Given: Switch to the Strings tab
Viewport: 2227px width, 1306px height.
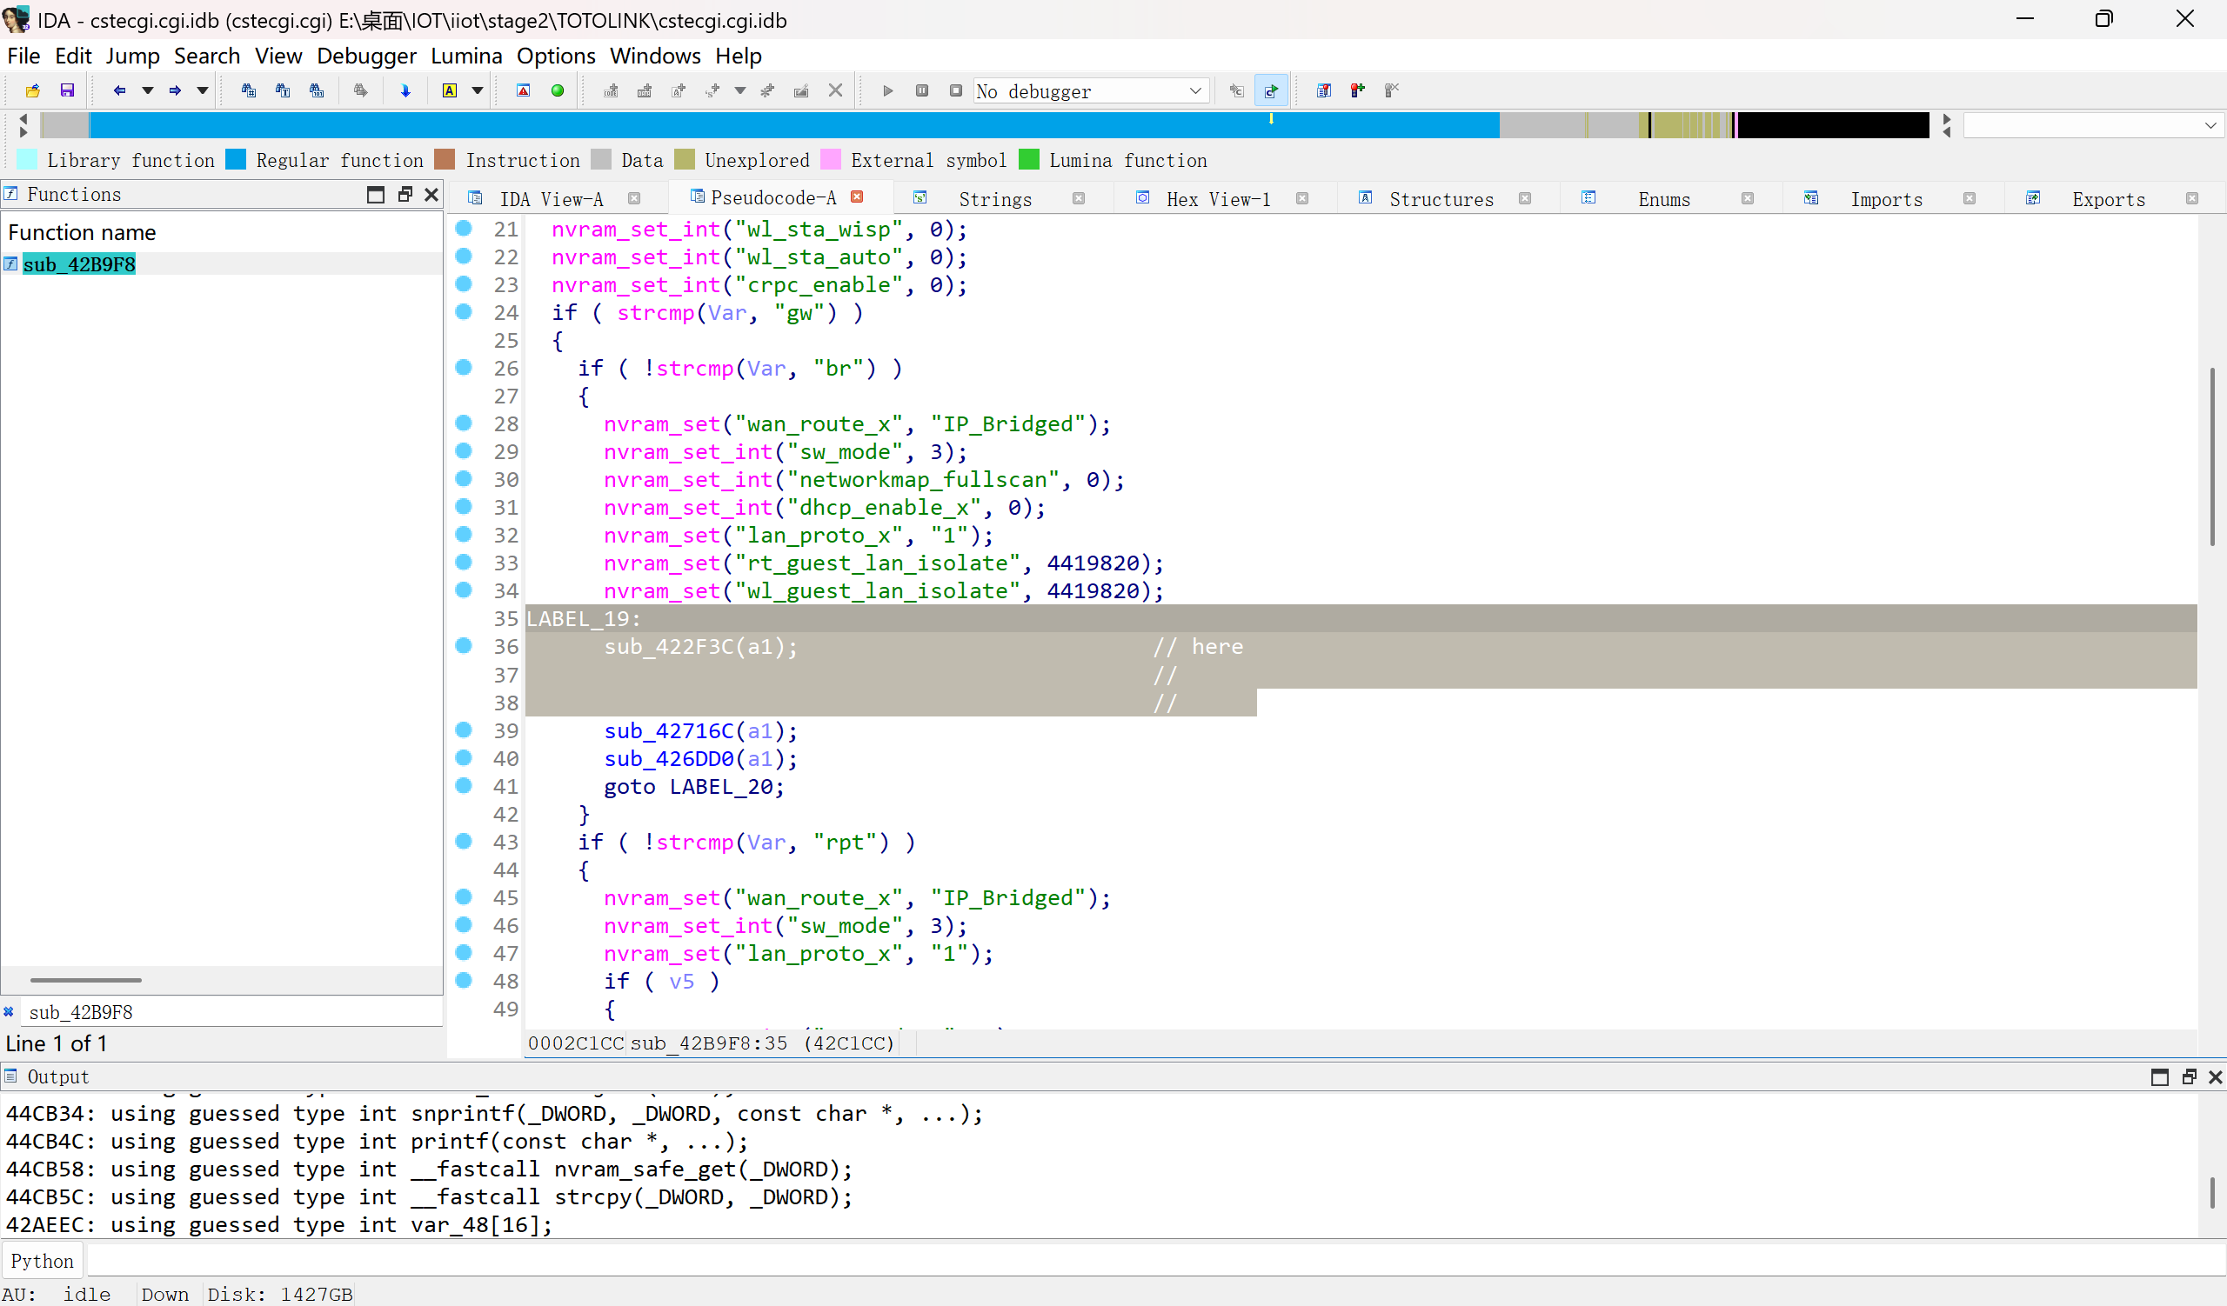Looking at the screenshot, I should click(x=995, y=198).
